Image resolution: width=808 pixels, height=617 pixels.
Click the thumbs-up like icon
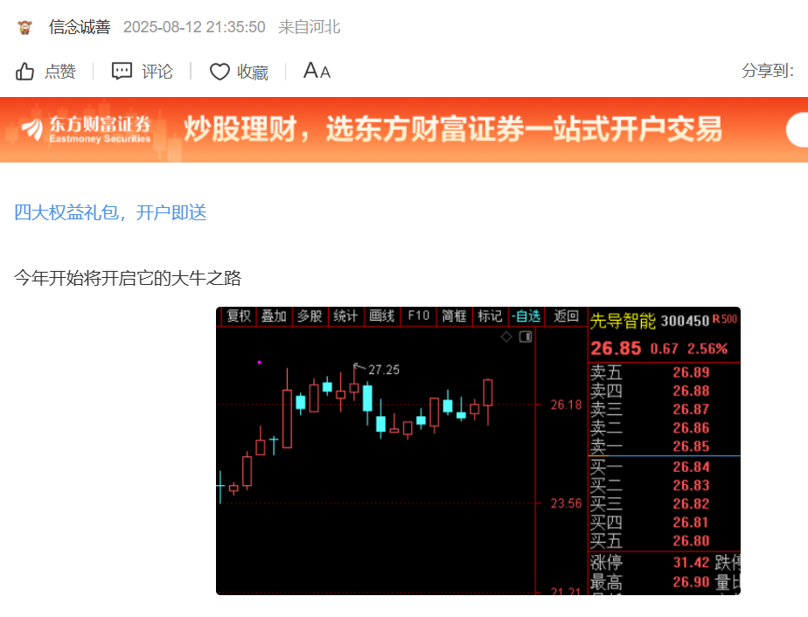point(24,71)
